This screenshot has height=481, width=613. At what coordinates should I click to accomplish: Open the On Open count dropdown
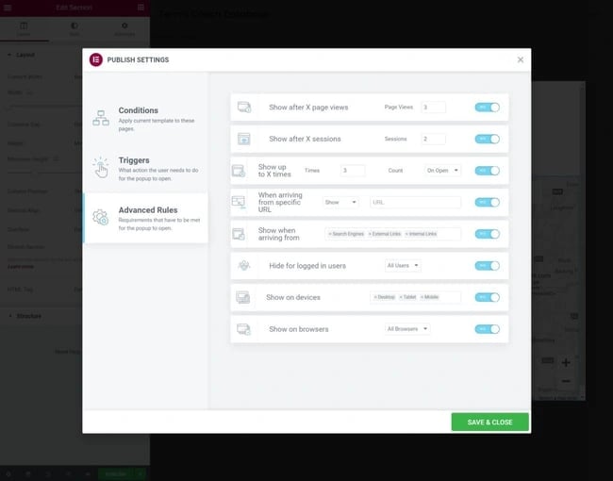[x=442, y=171]
